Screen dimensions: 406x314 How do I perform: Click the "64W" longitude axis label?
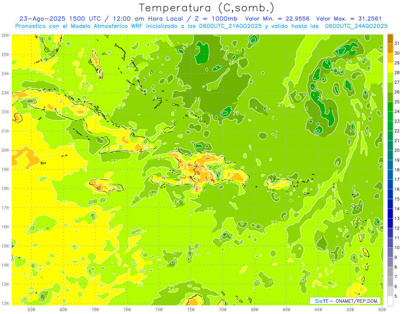coord(318,309)
